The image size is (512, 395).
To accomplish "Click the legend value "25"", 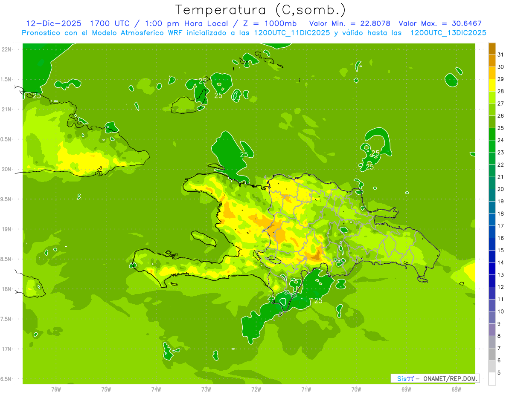I will 501,128.
